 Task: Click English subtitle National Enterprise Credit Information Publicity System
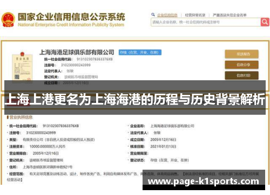point(71,25)
